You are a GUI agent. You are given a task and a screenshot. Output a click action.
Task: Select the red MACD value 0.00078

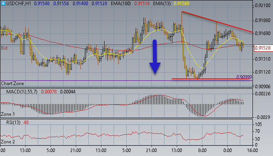(49, 92)
